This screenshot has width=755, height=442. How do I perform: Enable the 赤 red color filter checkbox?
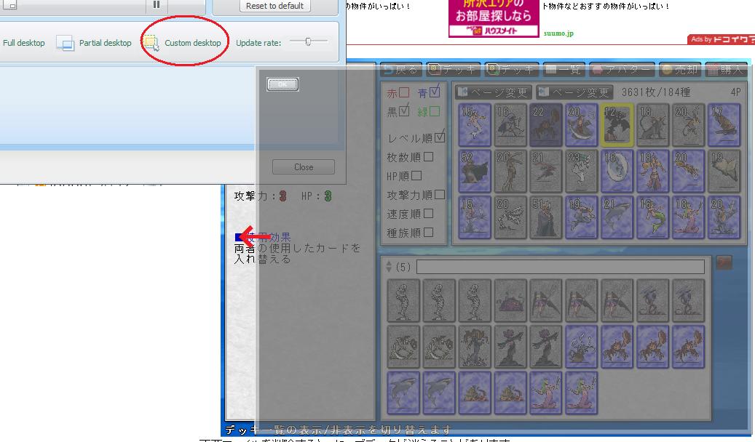pyautogui.click(x=404, y=93)
